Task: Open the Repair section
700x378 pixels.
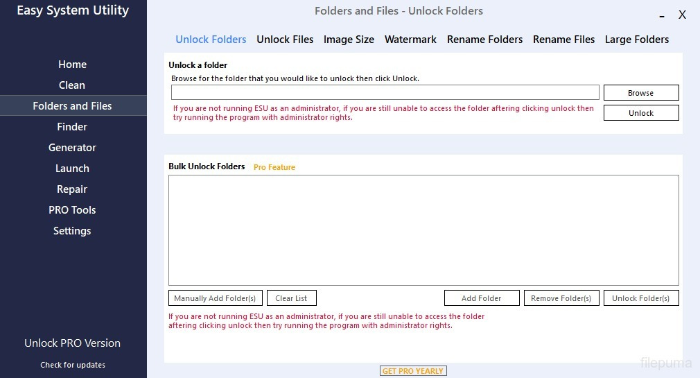Action: (72, 189)
